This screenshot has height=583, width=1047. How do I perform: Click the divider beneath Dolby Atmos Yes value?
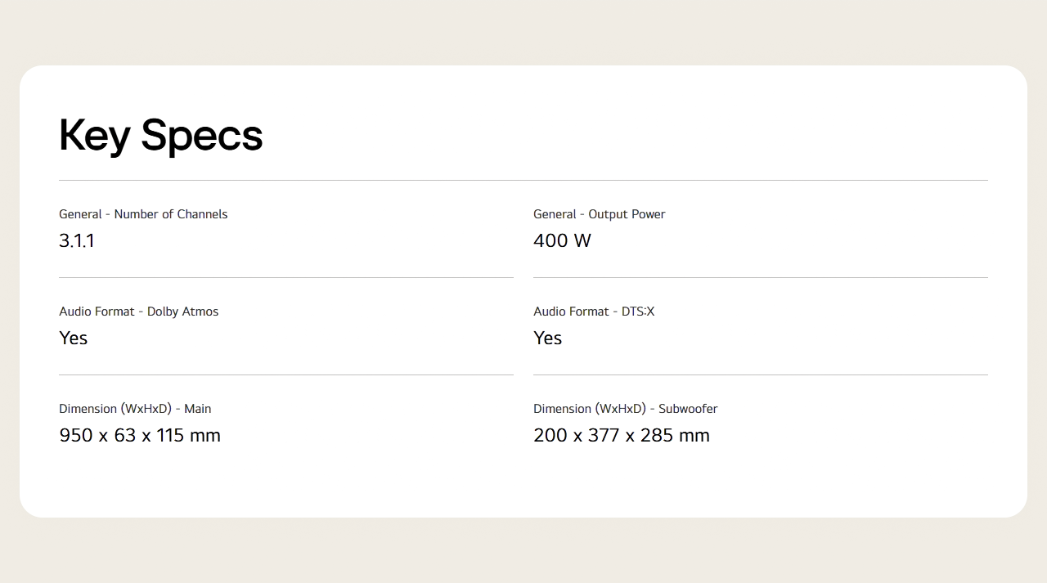(x=286, y=374)
